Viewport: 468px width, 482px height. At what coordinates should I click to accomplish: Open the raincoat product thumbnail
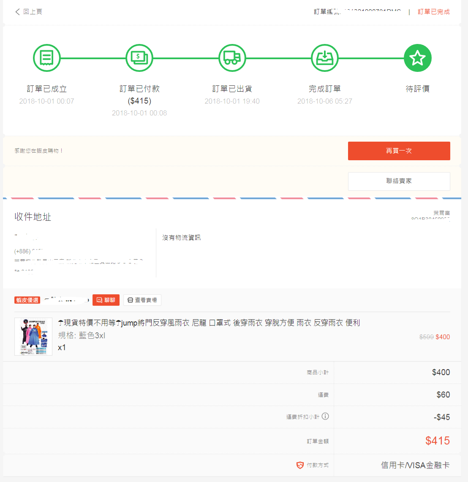tap(33, 337)
